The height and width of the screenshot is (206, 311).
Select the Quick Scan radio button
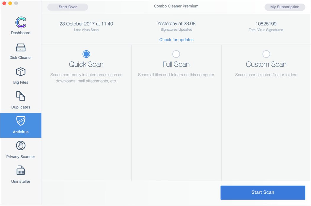tap(86, 54)
